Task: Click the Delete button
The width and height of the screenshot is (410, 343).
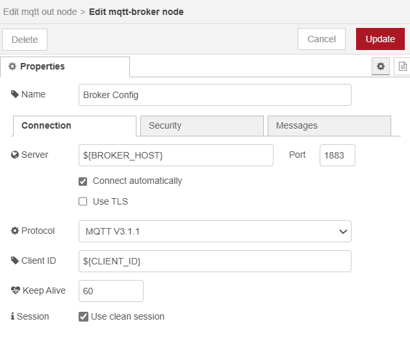Action: 25,40
